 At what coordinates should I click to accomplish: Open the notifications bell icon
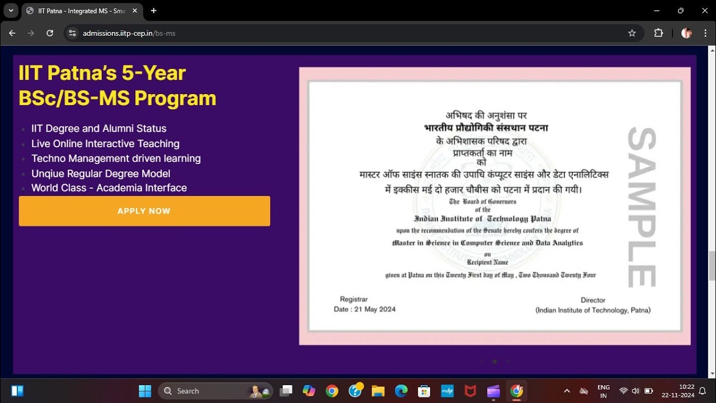tap(703, 391)
